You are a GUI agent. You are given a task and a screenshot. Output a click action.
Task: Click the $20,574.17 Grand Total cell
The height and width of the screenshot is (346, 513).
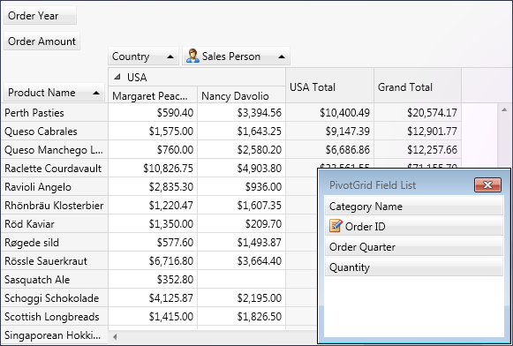(x=418, y=112)
